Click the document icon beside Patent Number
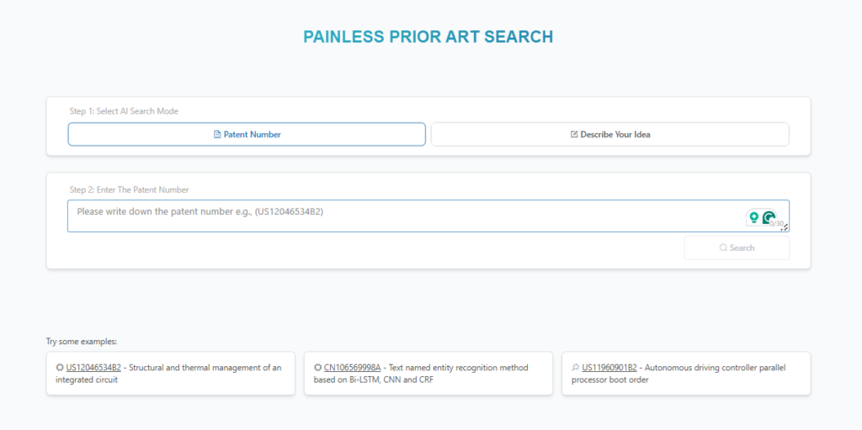This screenshot has height=430, width=862. point(217,135)
